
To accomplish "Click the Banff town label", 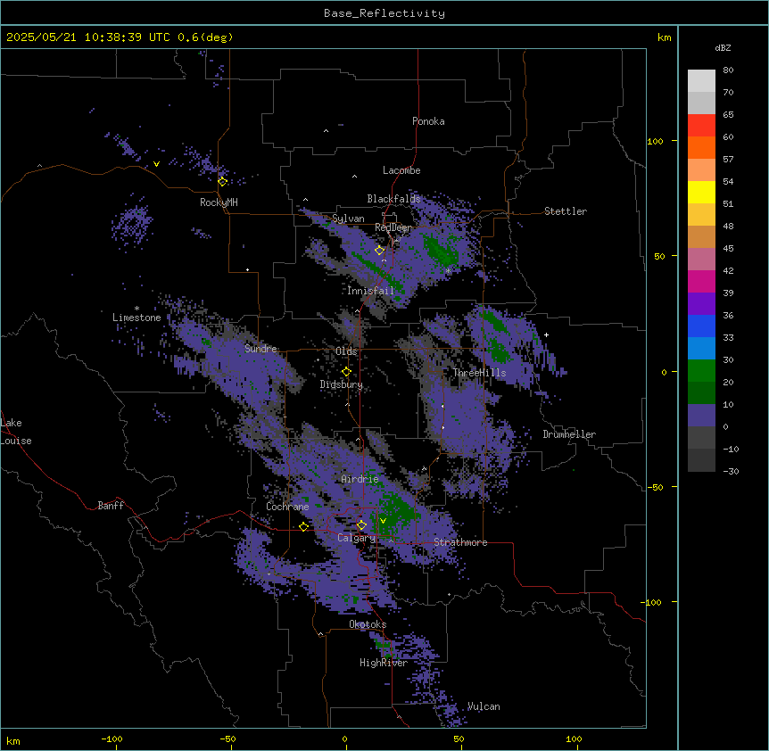I will pos(111,506).
